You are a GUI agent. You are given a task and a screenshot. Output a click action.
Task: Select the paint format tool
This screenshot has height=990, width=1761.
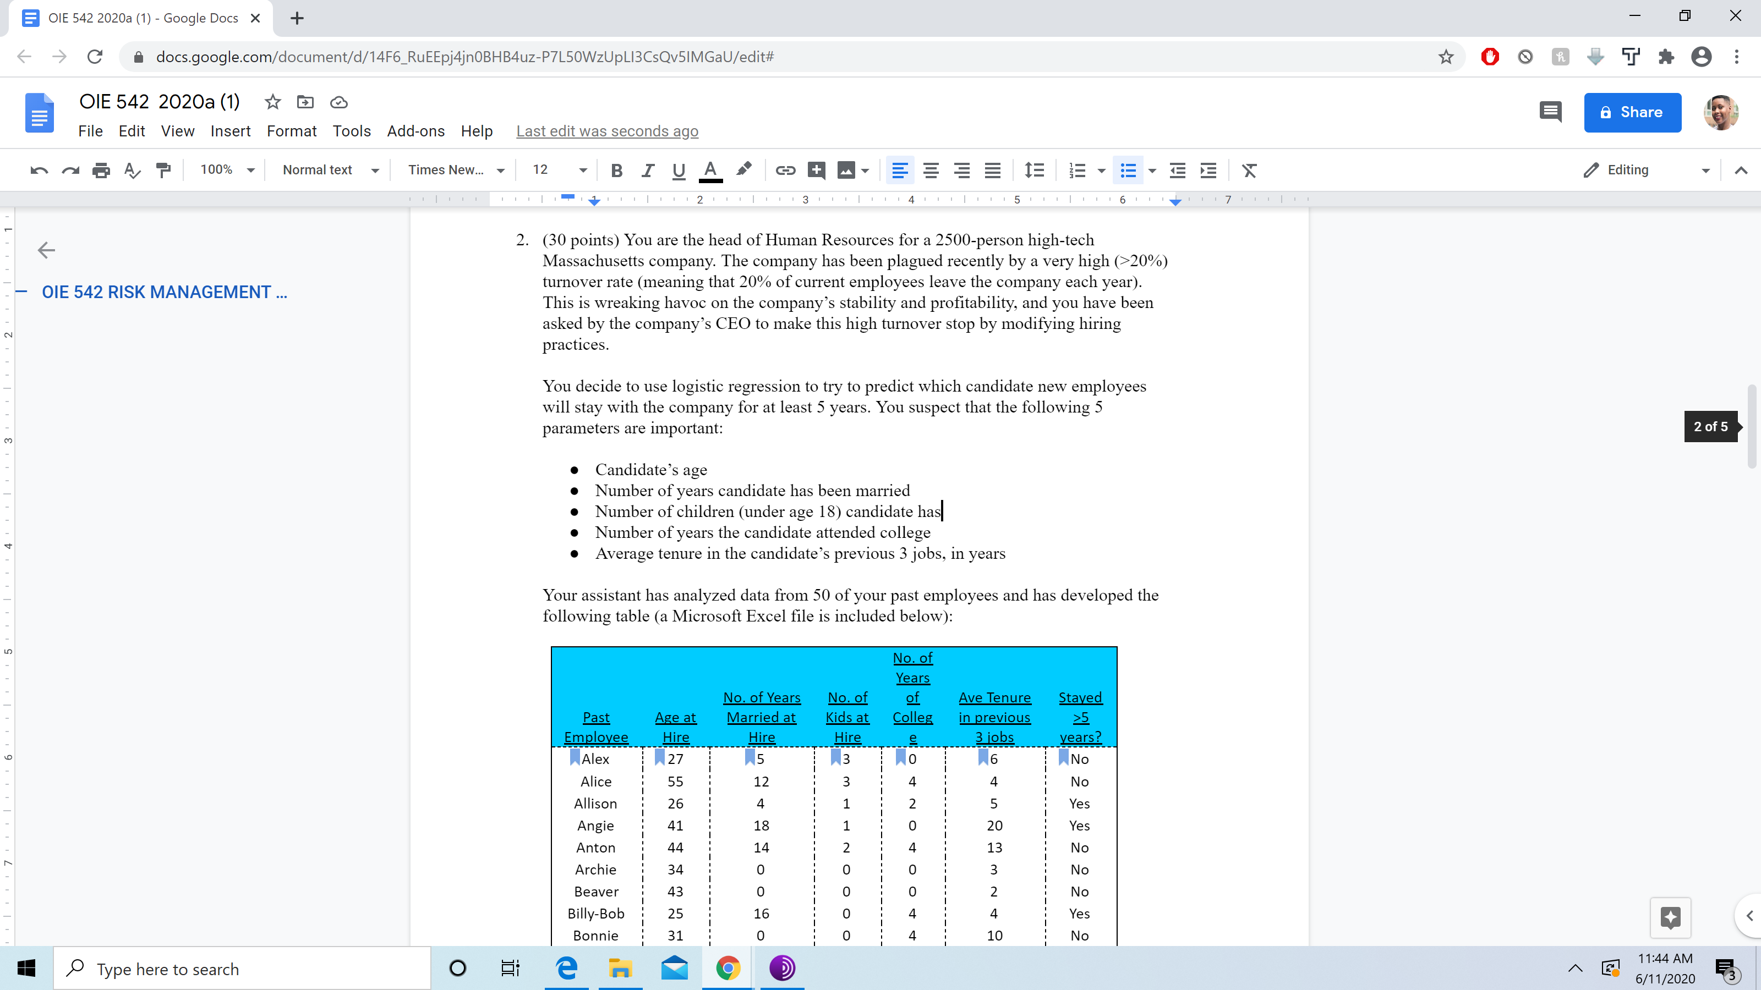pos(163,170)
